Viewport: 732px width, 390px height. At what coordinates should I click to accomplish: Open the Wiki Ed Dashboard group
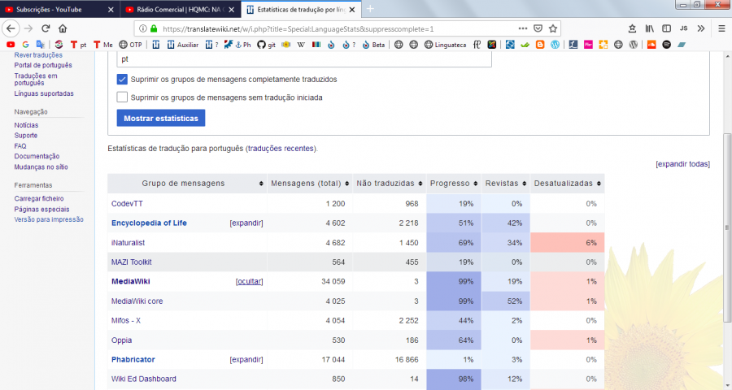[x=144, y=379]
